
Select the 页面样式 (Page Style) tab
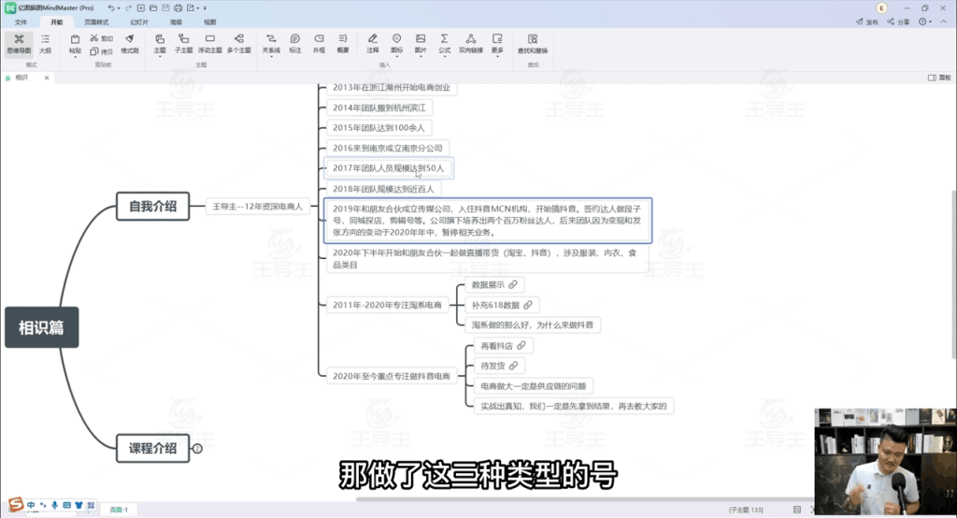click(x=96, y=22)
